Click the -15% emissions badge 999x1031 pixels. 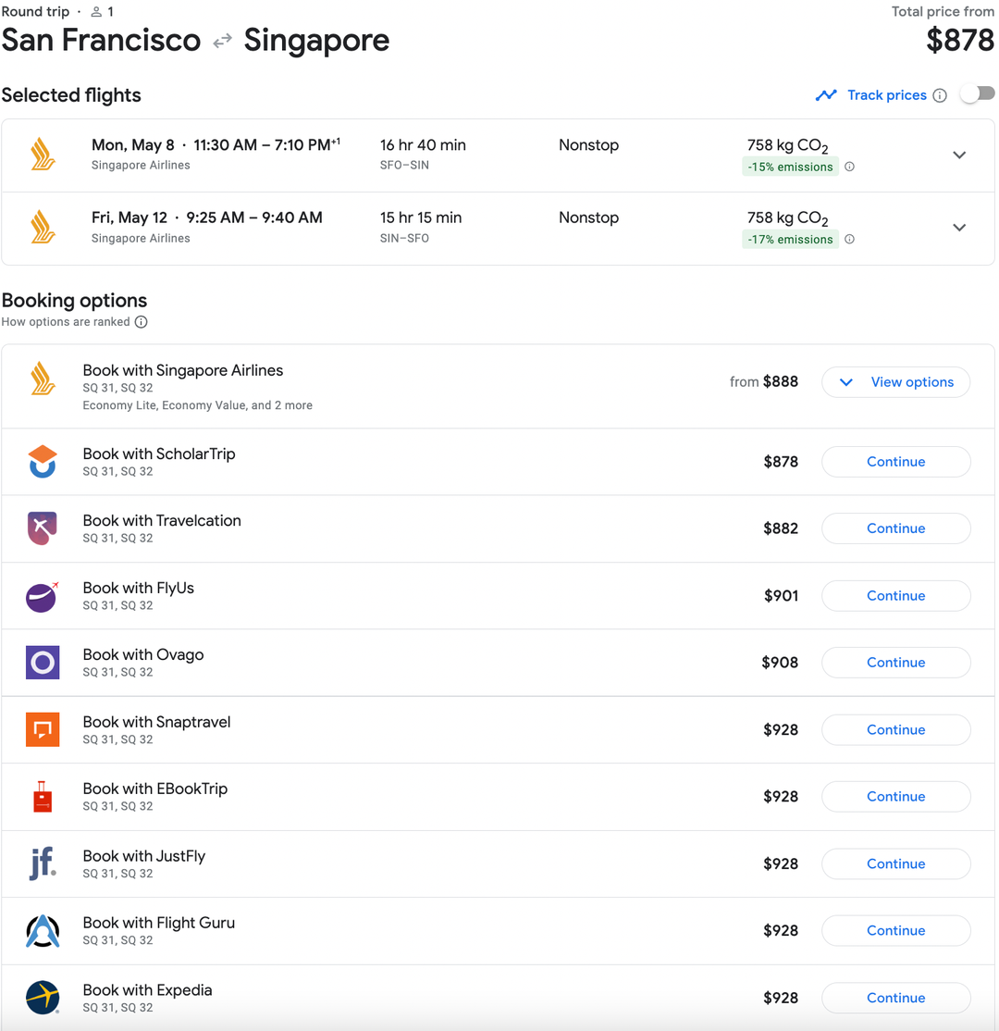[791, 167]
